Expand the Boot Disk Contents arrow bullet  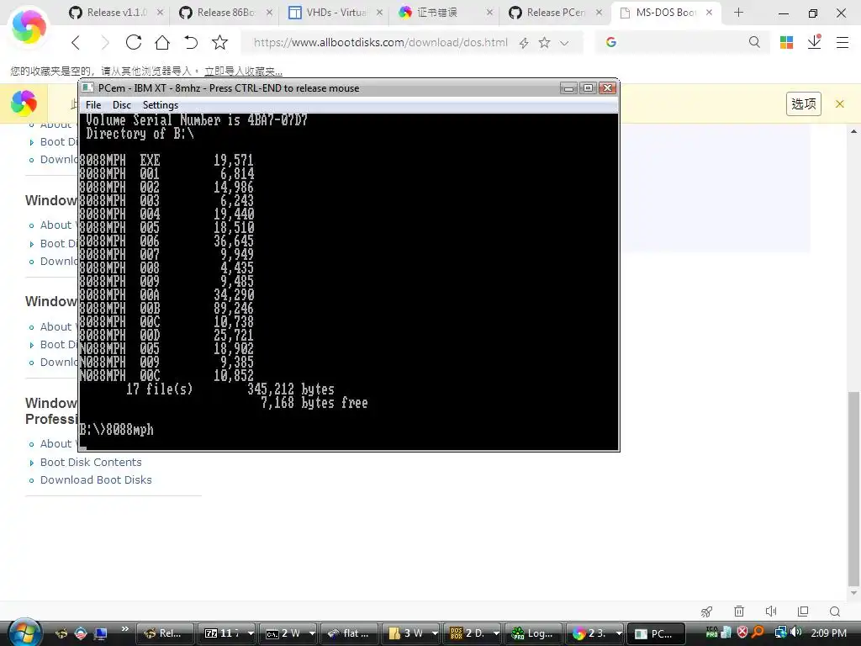point(31,463)
